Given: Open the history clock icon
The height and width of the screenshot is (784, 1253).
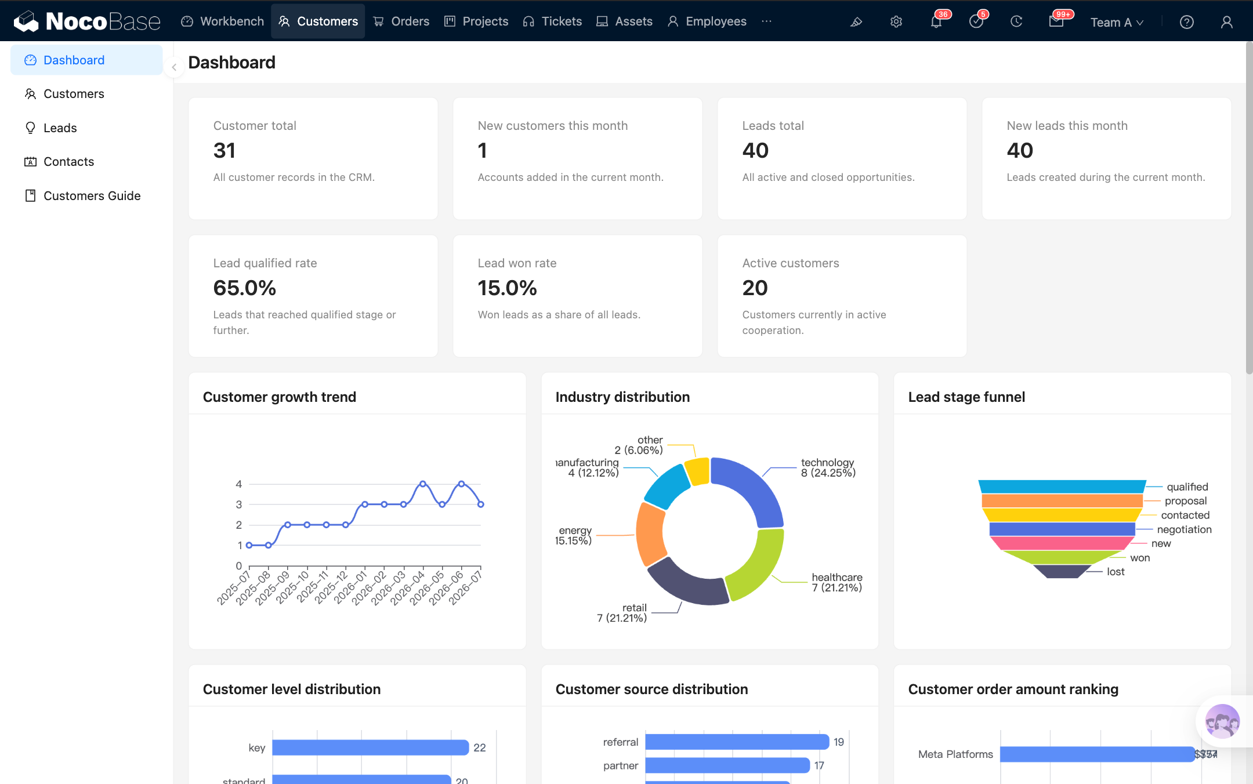Looking at the screenshot, I should [x=1016, y=22].
